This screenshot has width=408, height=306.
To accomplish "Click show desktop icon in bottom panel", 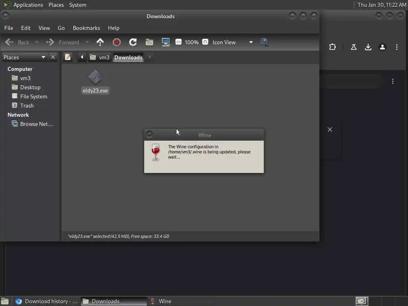I will [x=5, y=301].
